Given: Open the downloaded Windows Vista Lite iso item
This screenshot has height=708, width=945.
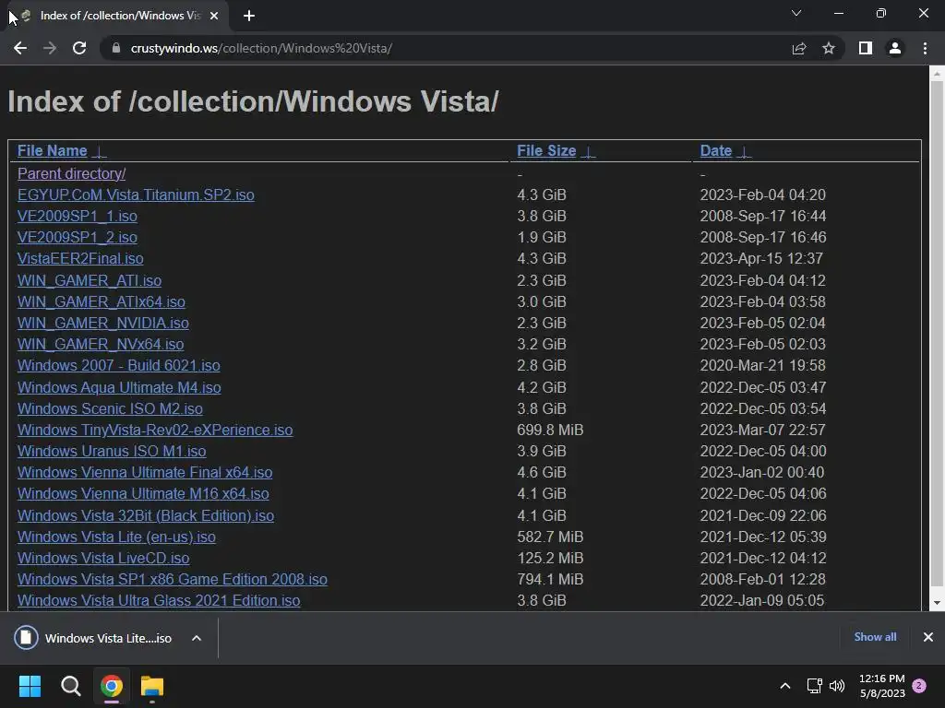Looking at the screenshot, I should pyautogui.click(x=93, y=638).
